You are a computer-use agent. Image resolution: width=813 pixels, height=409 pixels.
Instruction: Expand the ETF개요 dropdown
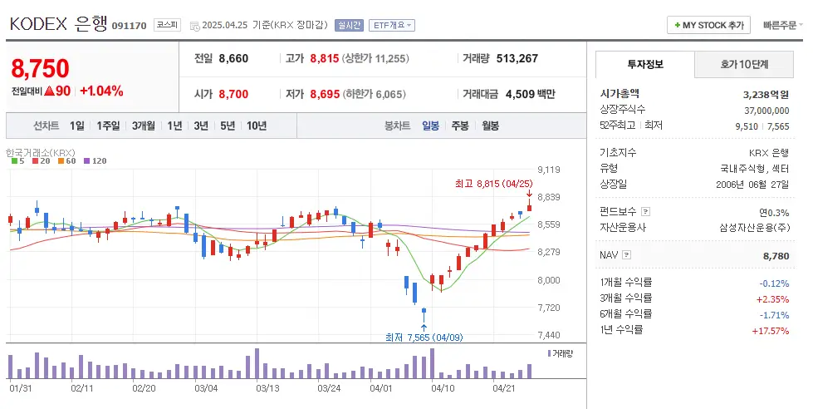point(391,26)
